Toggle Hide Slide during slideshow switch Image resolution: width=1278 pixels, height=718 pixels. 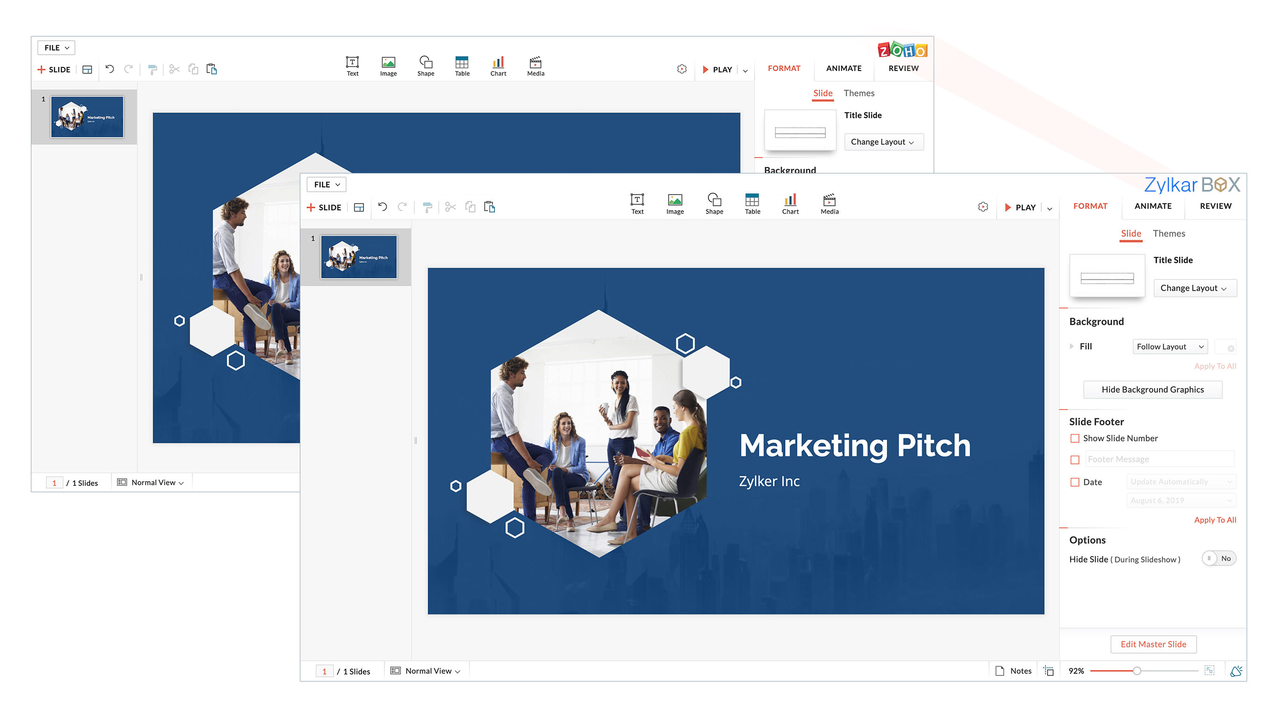coord(1218,558)
